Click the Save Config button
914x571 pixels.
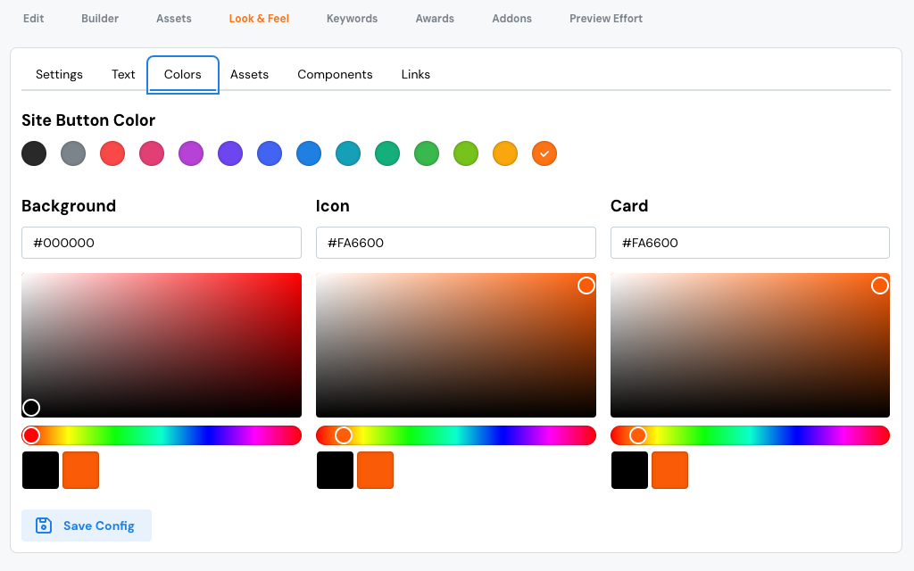coord(87,525)
